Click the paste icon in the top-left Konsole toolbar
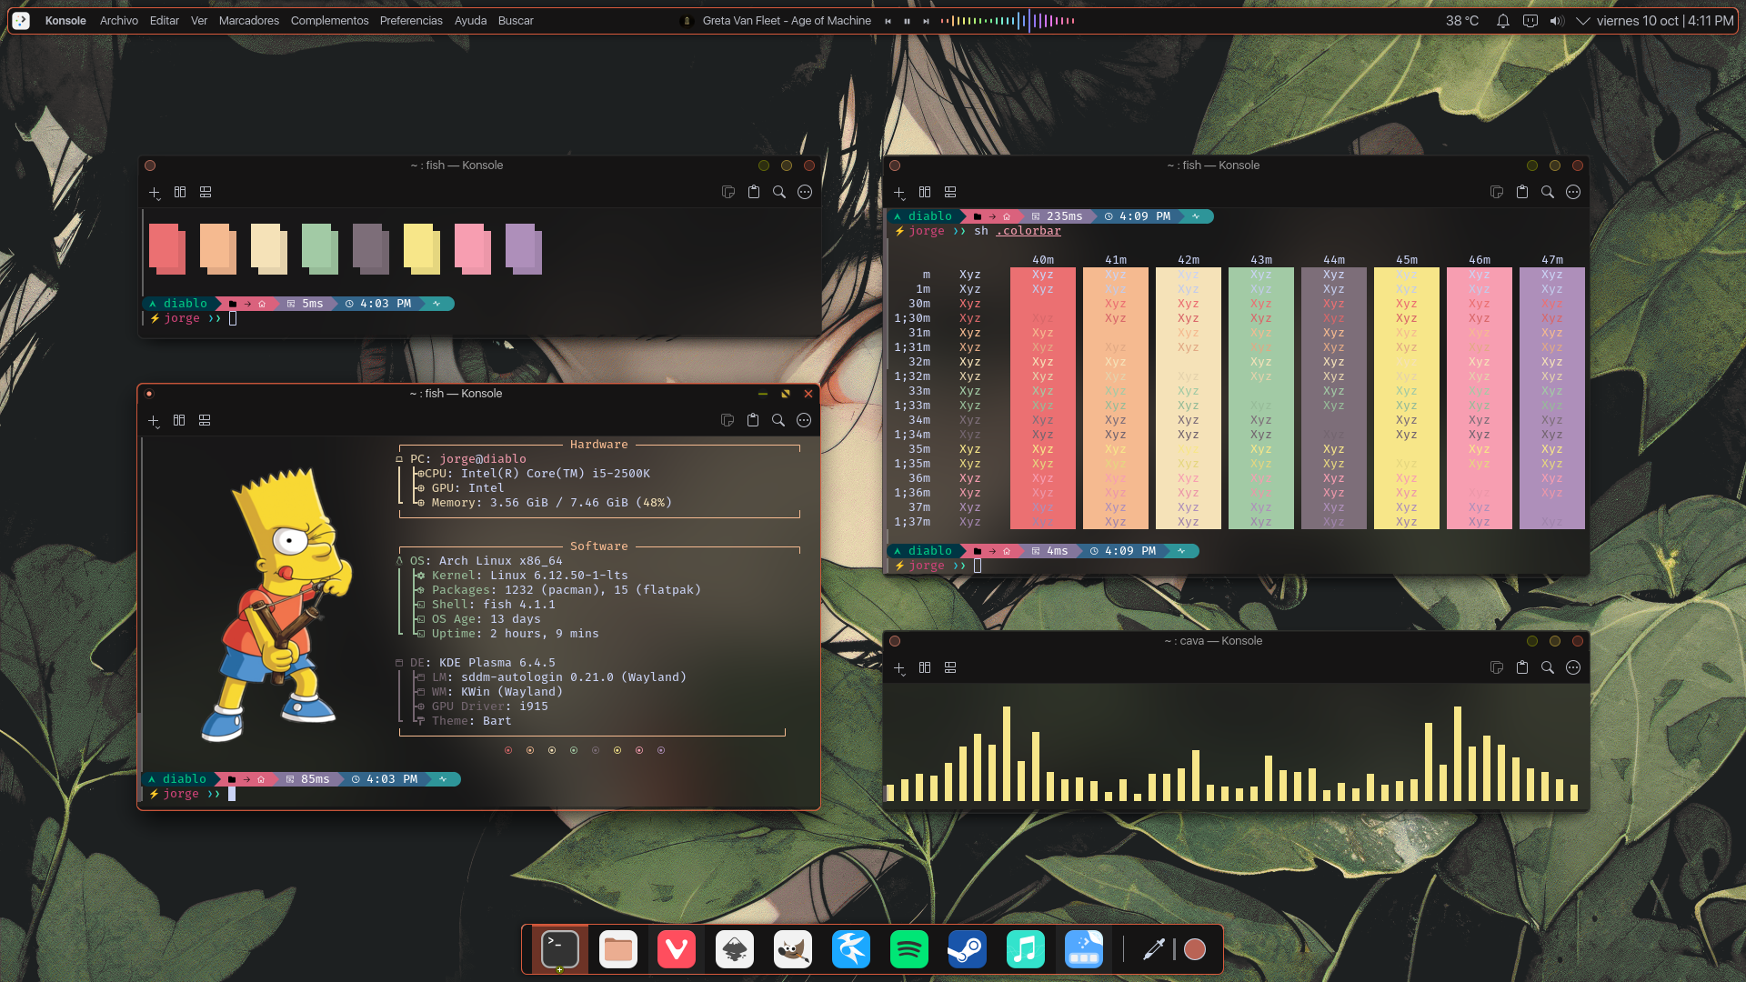This screenshot has width=1746, height=982. tap(754, 192)
